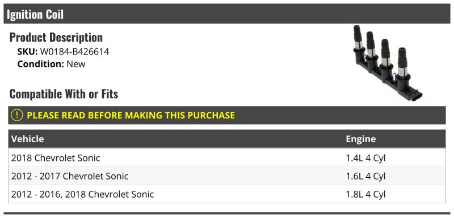The height and width of the screenshot is (218, 454).
Task: Click the 1.4L 4 Cyl engine cell
Action: (365, 158)
